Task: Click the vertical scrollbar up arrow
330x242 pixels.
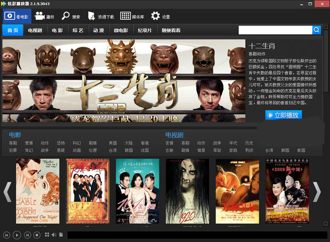Action: (326, 27)
